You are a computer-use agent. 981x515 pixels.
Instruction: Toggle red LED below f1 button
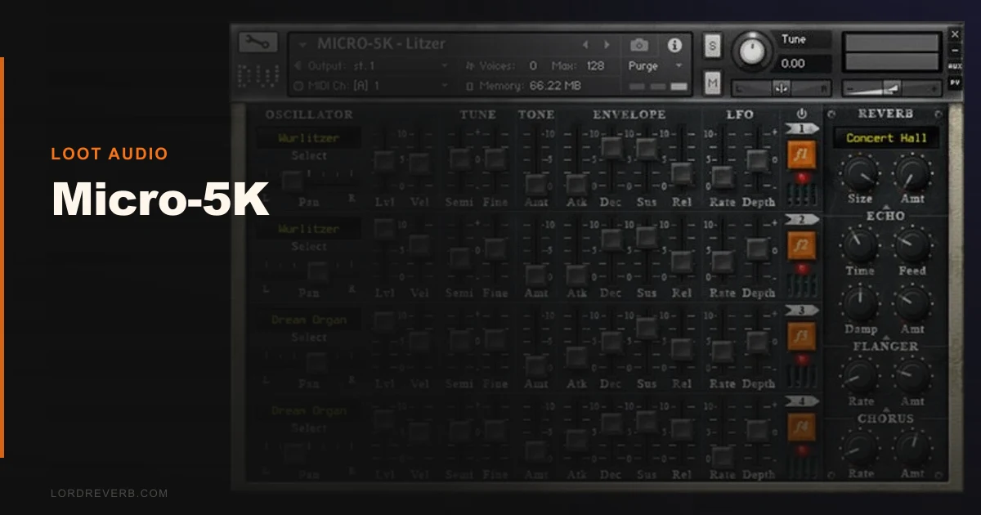click(801, 177)
